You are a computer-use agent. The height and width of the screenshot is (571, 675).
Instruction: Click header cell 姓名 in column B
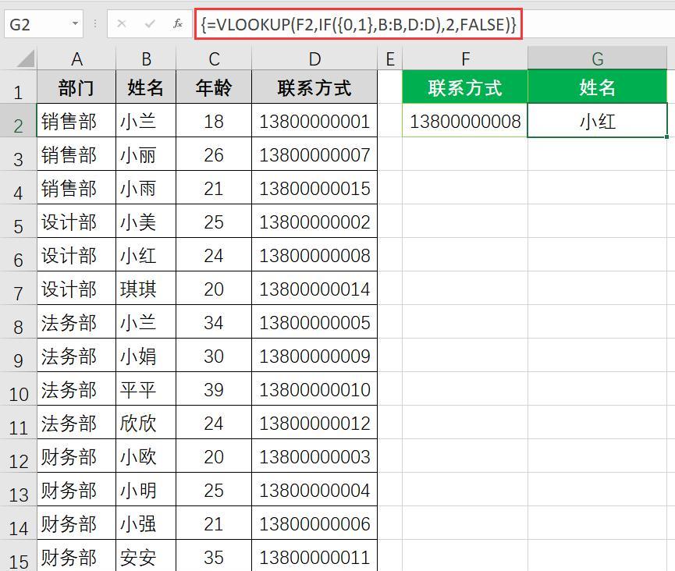146,87
